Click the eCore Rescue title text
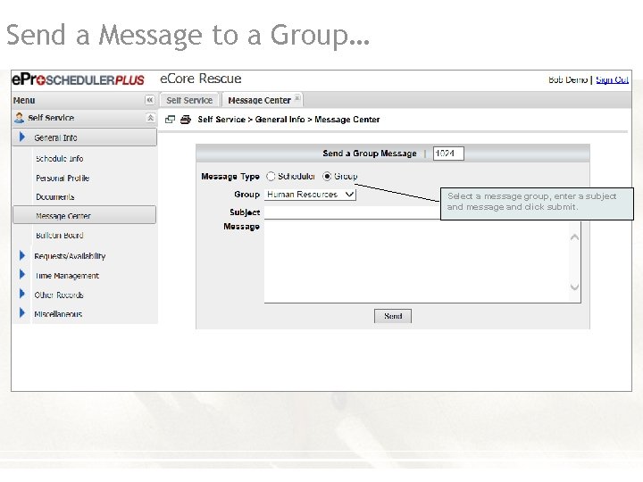643x482 pixels. tap(201, 79)
